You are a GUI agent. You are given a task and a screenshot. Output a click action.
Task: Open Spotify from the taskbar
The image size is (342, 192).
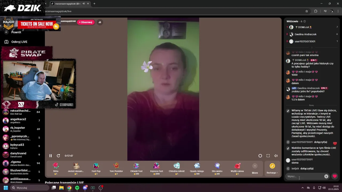tap(77, 188)
